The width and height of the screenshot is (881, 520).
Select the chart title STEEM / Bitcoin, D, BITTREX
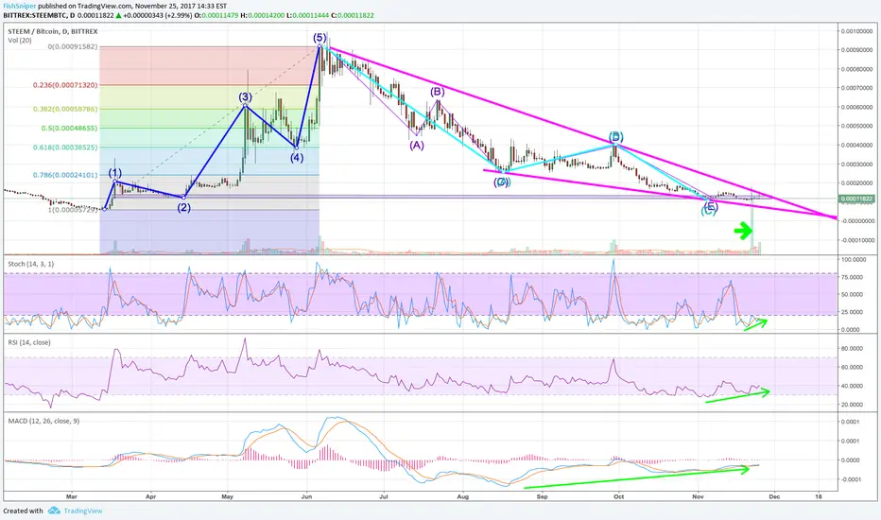pyautogui.click(x=52, y=31)
